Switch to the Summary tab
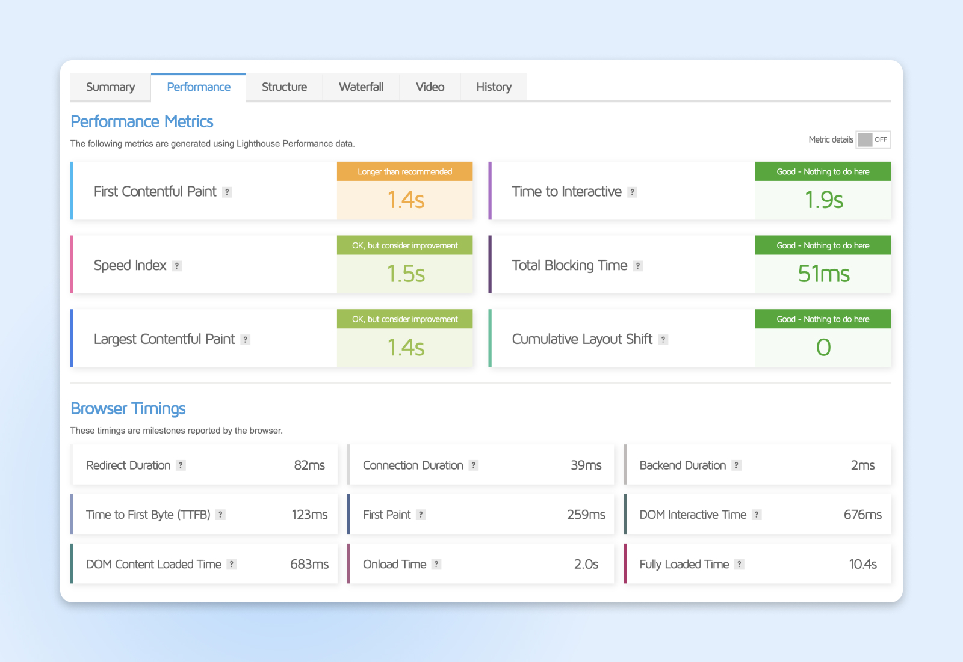The width and height of the screenshot is (963, 662). 111,87
